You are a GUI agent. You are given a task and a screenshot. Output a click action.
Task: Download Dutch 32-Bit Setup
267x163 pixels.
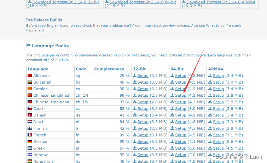pos(143,122)
